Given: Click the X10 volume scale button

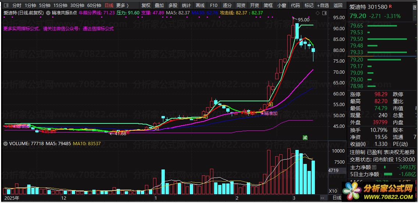Looking at the screenshot, I should (x=333, y=191).
